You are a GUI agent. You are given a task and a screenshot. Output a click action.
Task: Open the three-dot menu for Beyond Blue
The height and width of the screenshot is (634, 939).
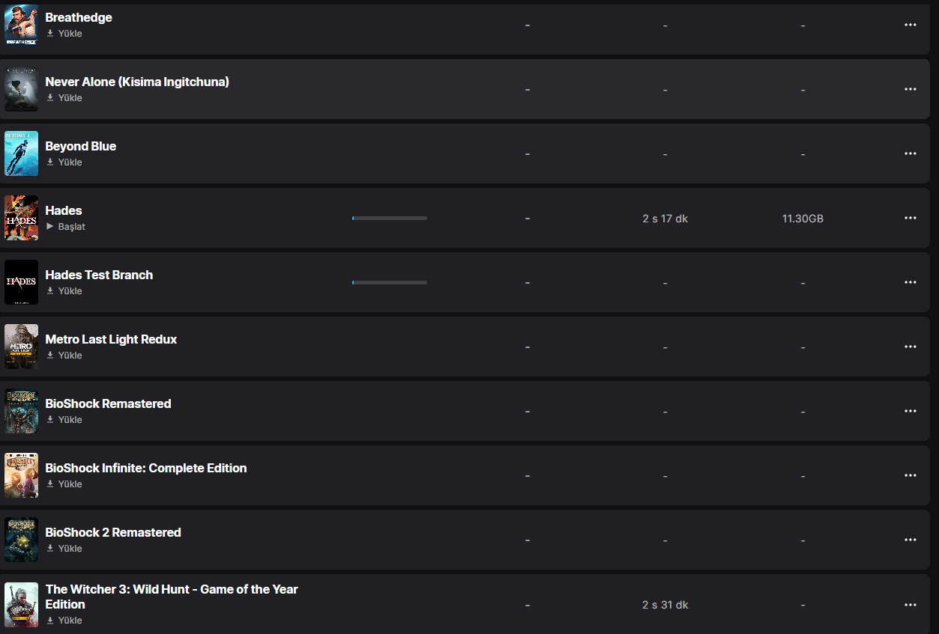click(x=910, y=153)
